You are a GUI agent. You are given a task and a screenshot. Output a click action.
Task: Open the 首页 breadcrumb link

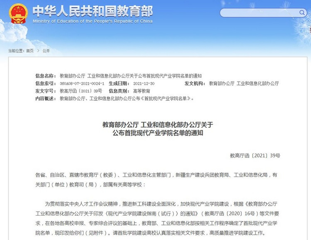point(30,51)
